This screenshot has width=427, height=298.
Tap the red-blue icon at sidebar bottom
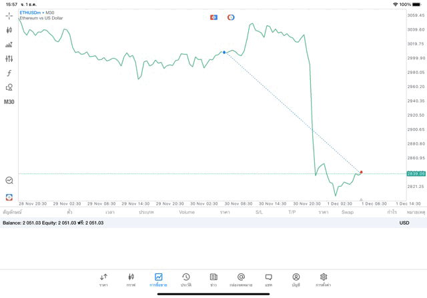coord(9,197)
